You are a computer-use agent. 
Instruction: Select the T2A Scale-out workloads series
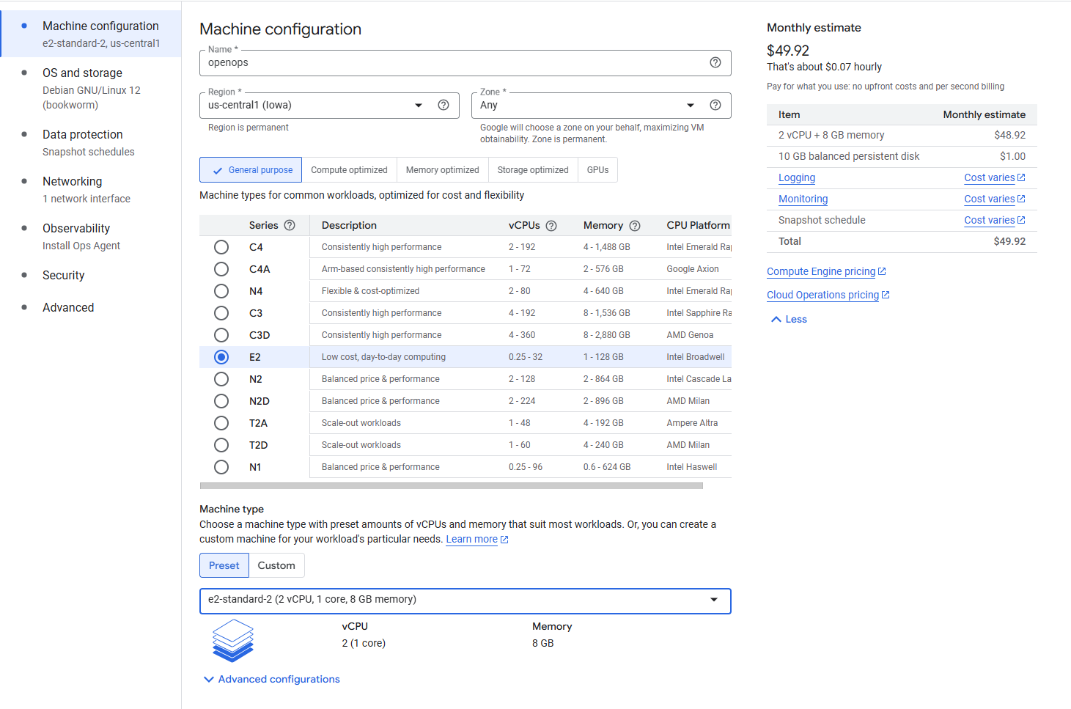coord(221,423)
